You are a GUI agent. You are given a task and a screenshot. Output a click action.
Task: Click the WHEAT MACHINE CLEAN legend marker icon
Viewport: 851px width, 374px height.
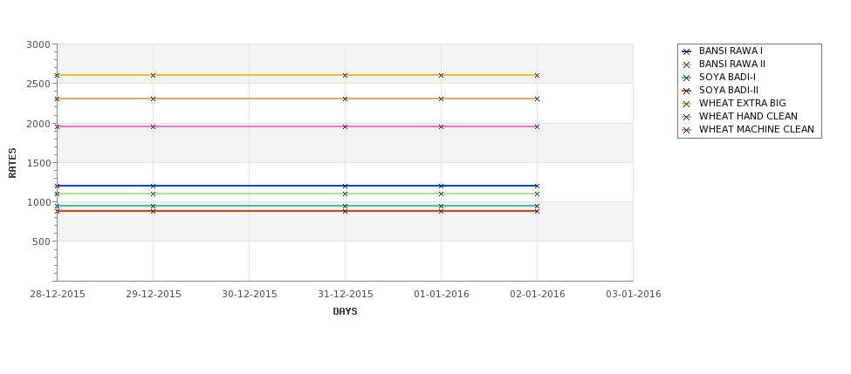(x=687, y=130)
